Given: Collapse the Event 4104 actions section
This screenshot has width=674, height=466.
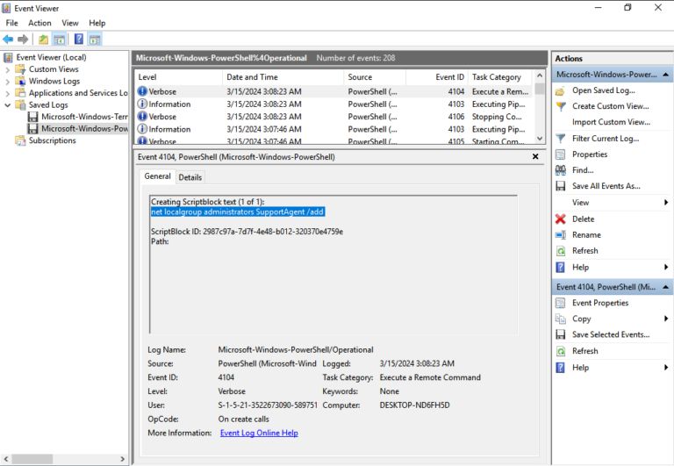Looking at the screenshot, I should click(665, 287).
